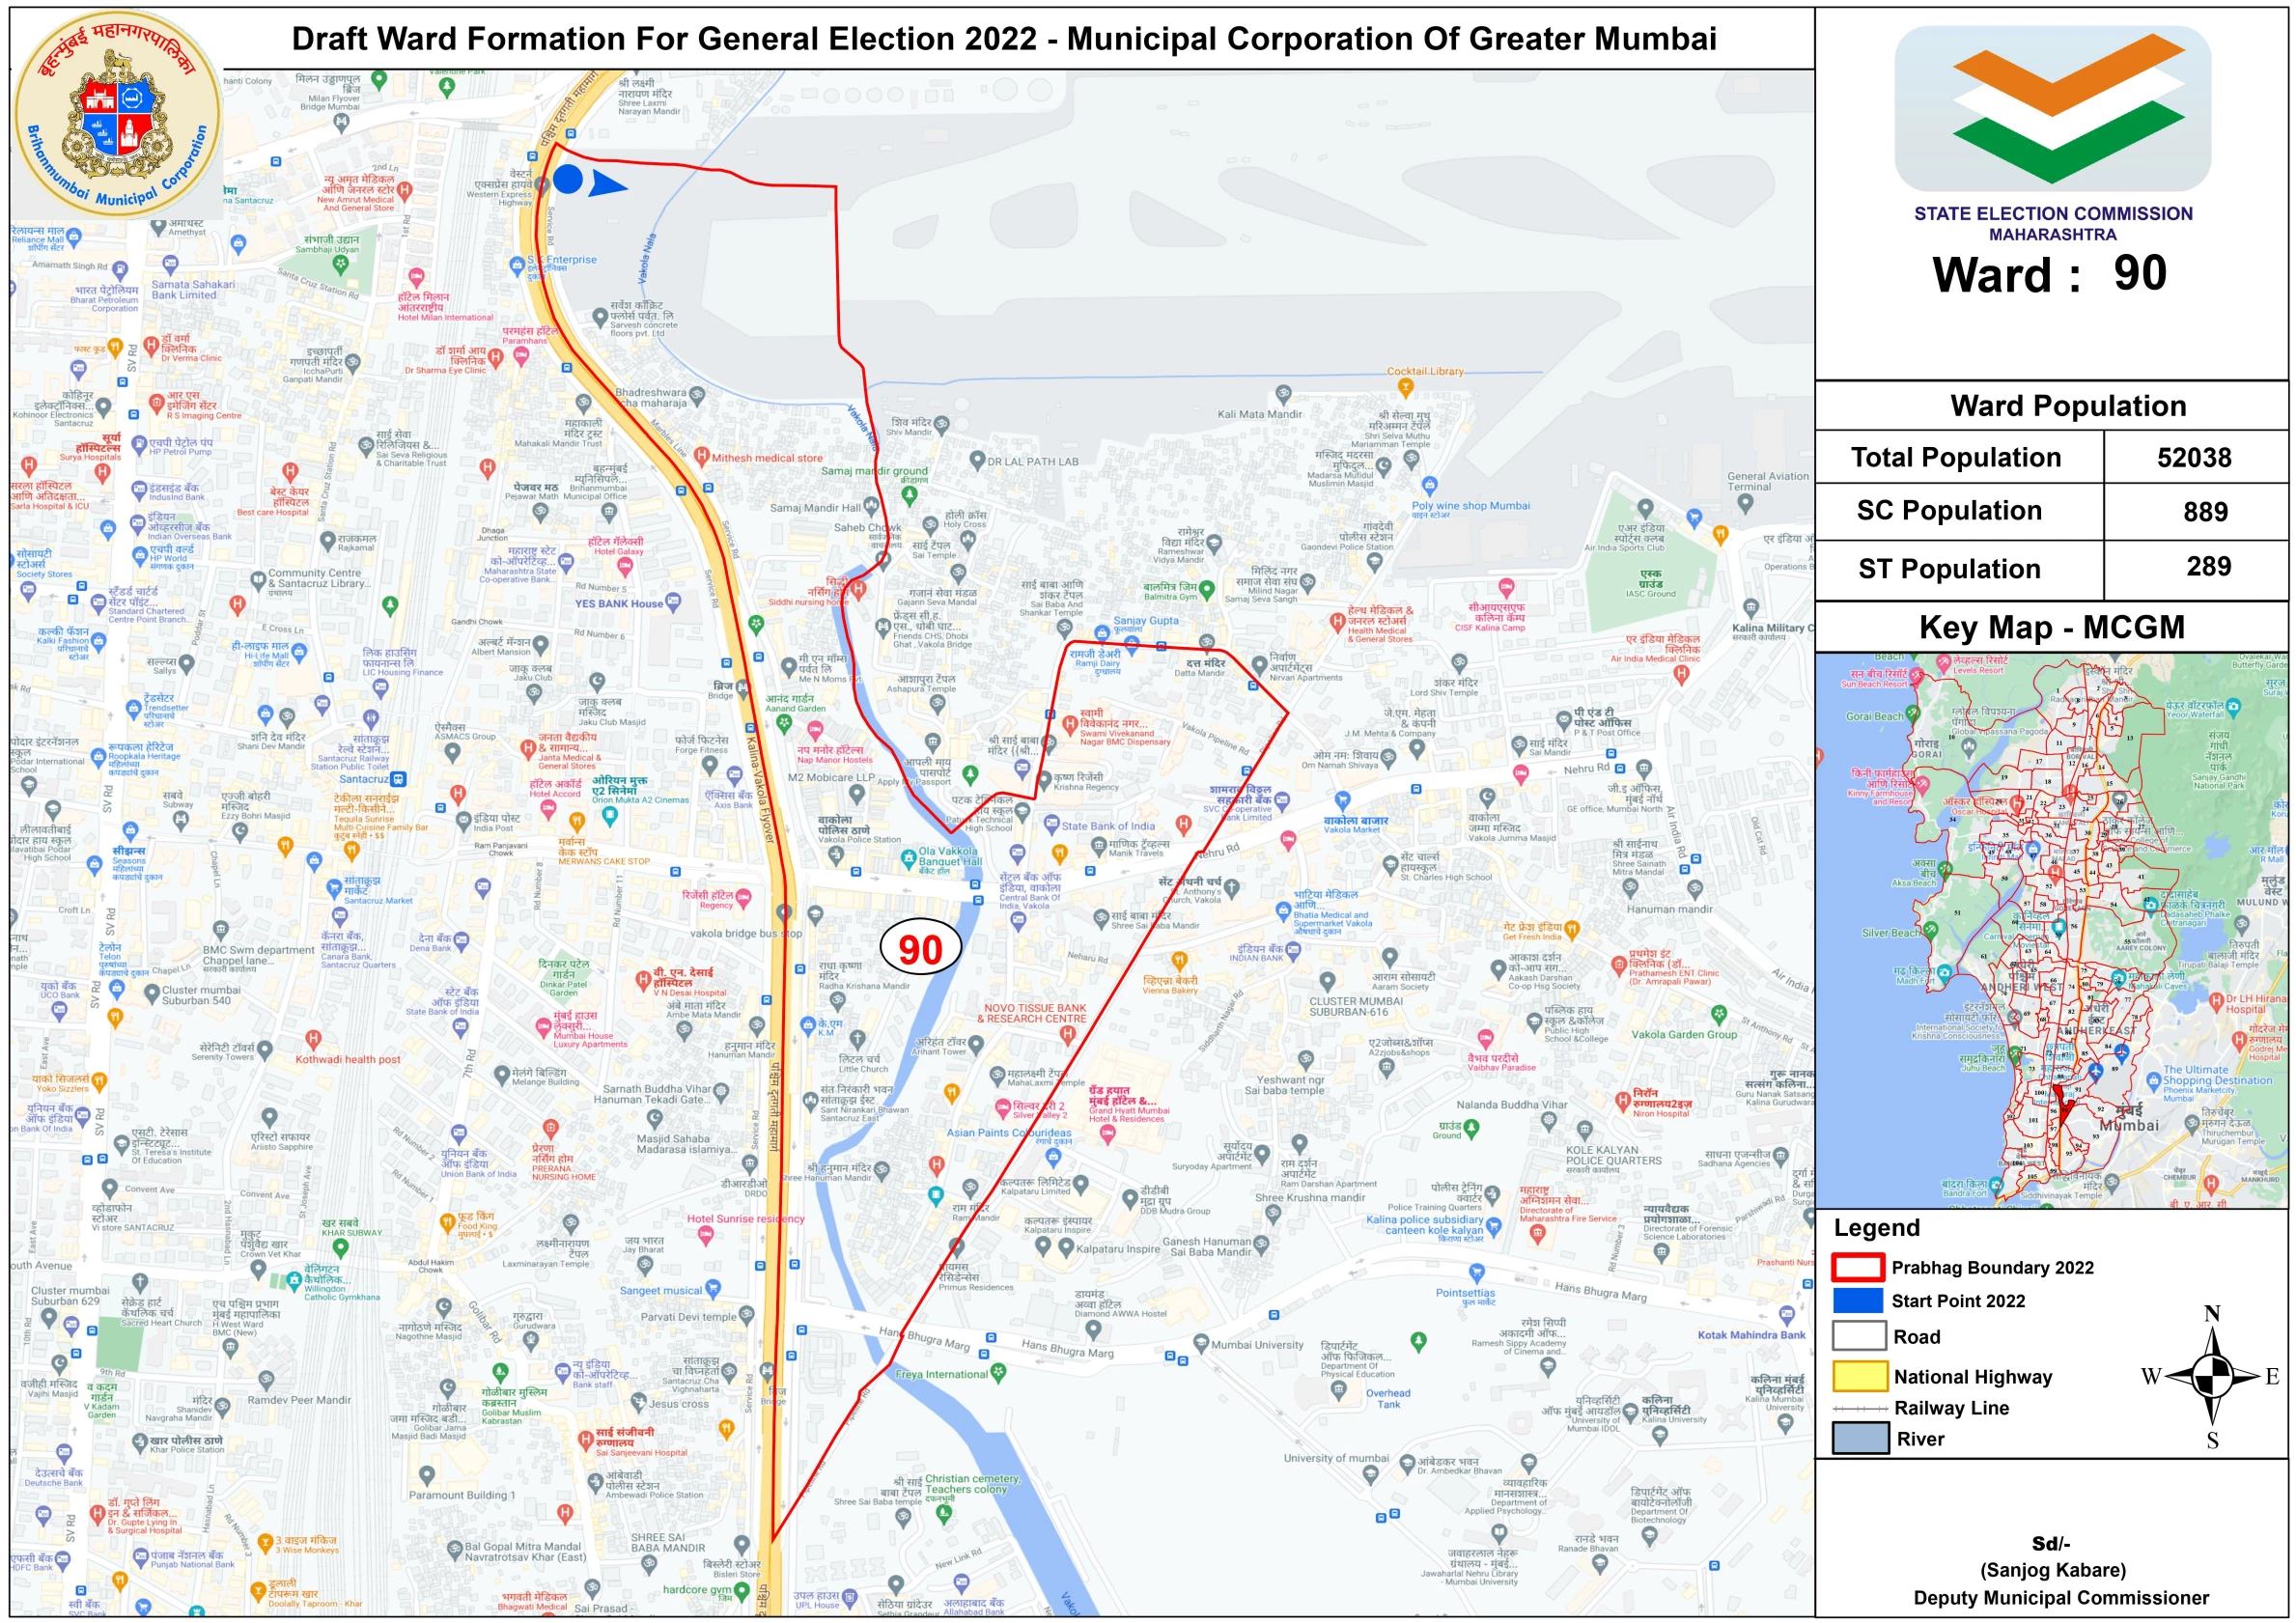Click the Total Population value 52038
The height and width of the screenshot is (1623, 2296).
[2193, 458]
